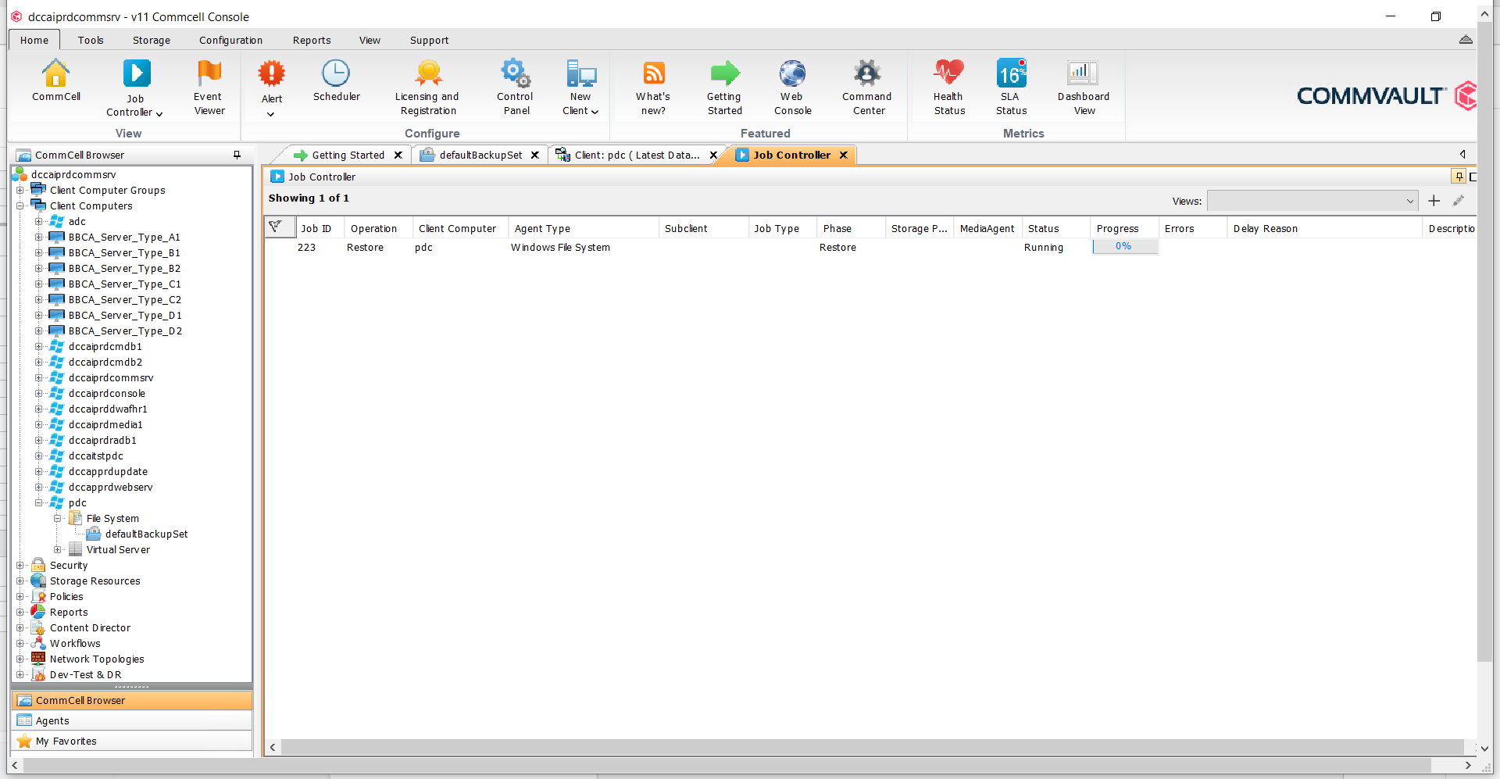Select the CommCell Browser pane button
This screenshot has height=779, width=1500.
tap(131, 700)
